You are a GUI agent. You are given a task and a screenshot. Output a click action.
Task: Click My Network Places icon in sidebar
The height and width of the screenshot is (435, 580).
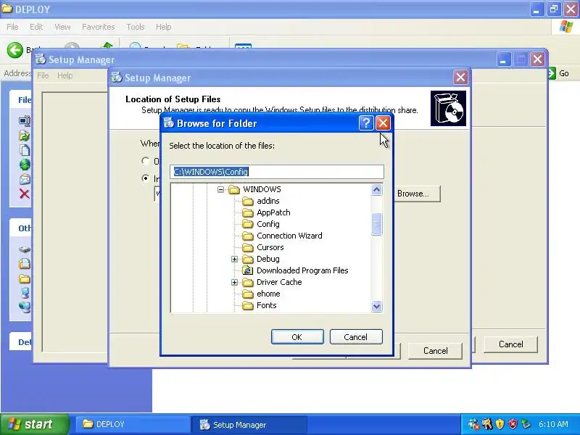(25, 307)
